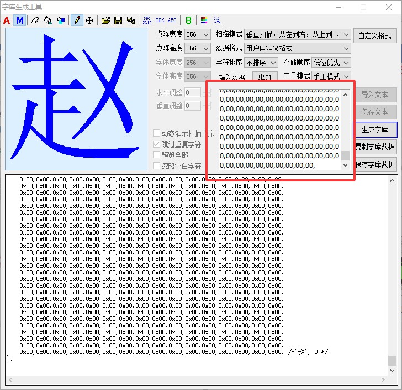402x390 pixels.
Task: Open the 字体高度 dropdown
Action: (x=198, y=76)
